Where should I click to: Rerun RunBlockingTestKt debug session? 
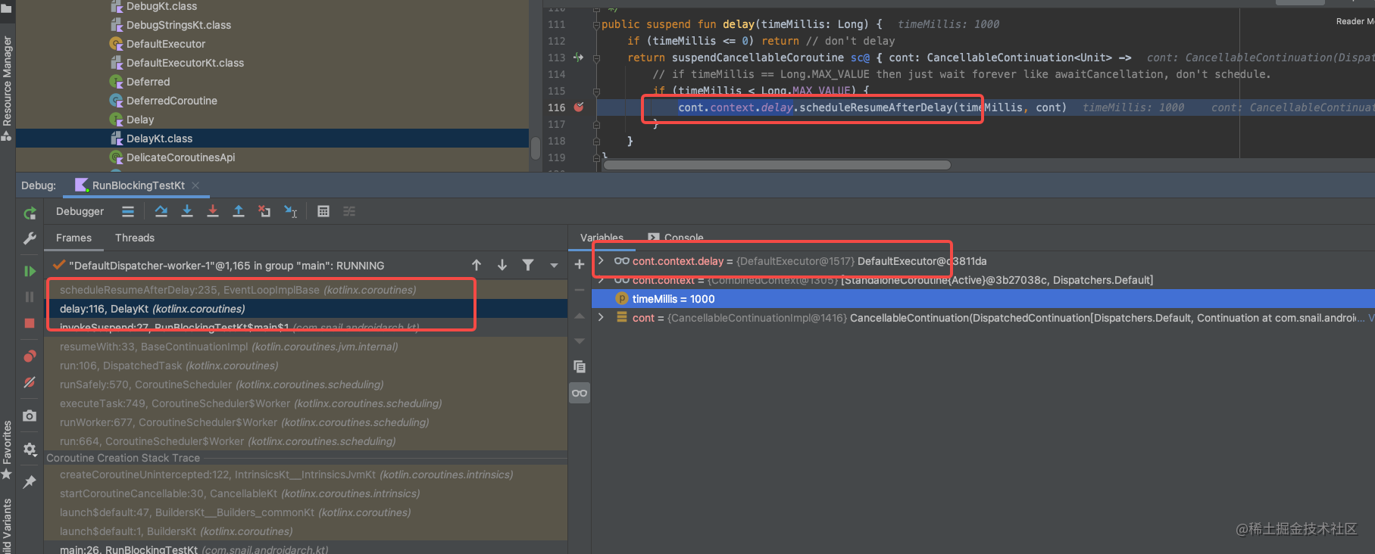pyautogui.click(x=30, y=213)
